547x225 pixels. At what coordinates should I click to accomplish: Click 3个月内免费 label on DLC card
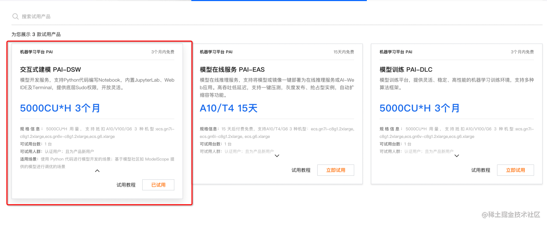tap(522, 52)
